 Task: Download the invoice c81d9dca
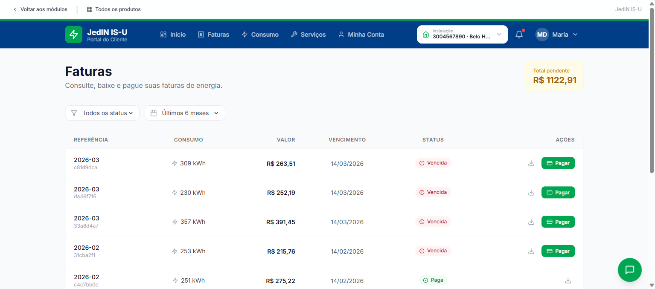click(531, 163)
